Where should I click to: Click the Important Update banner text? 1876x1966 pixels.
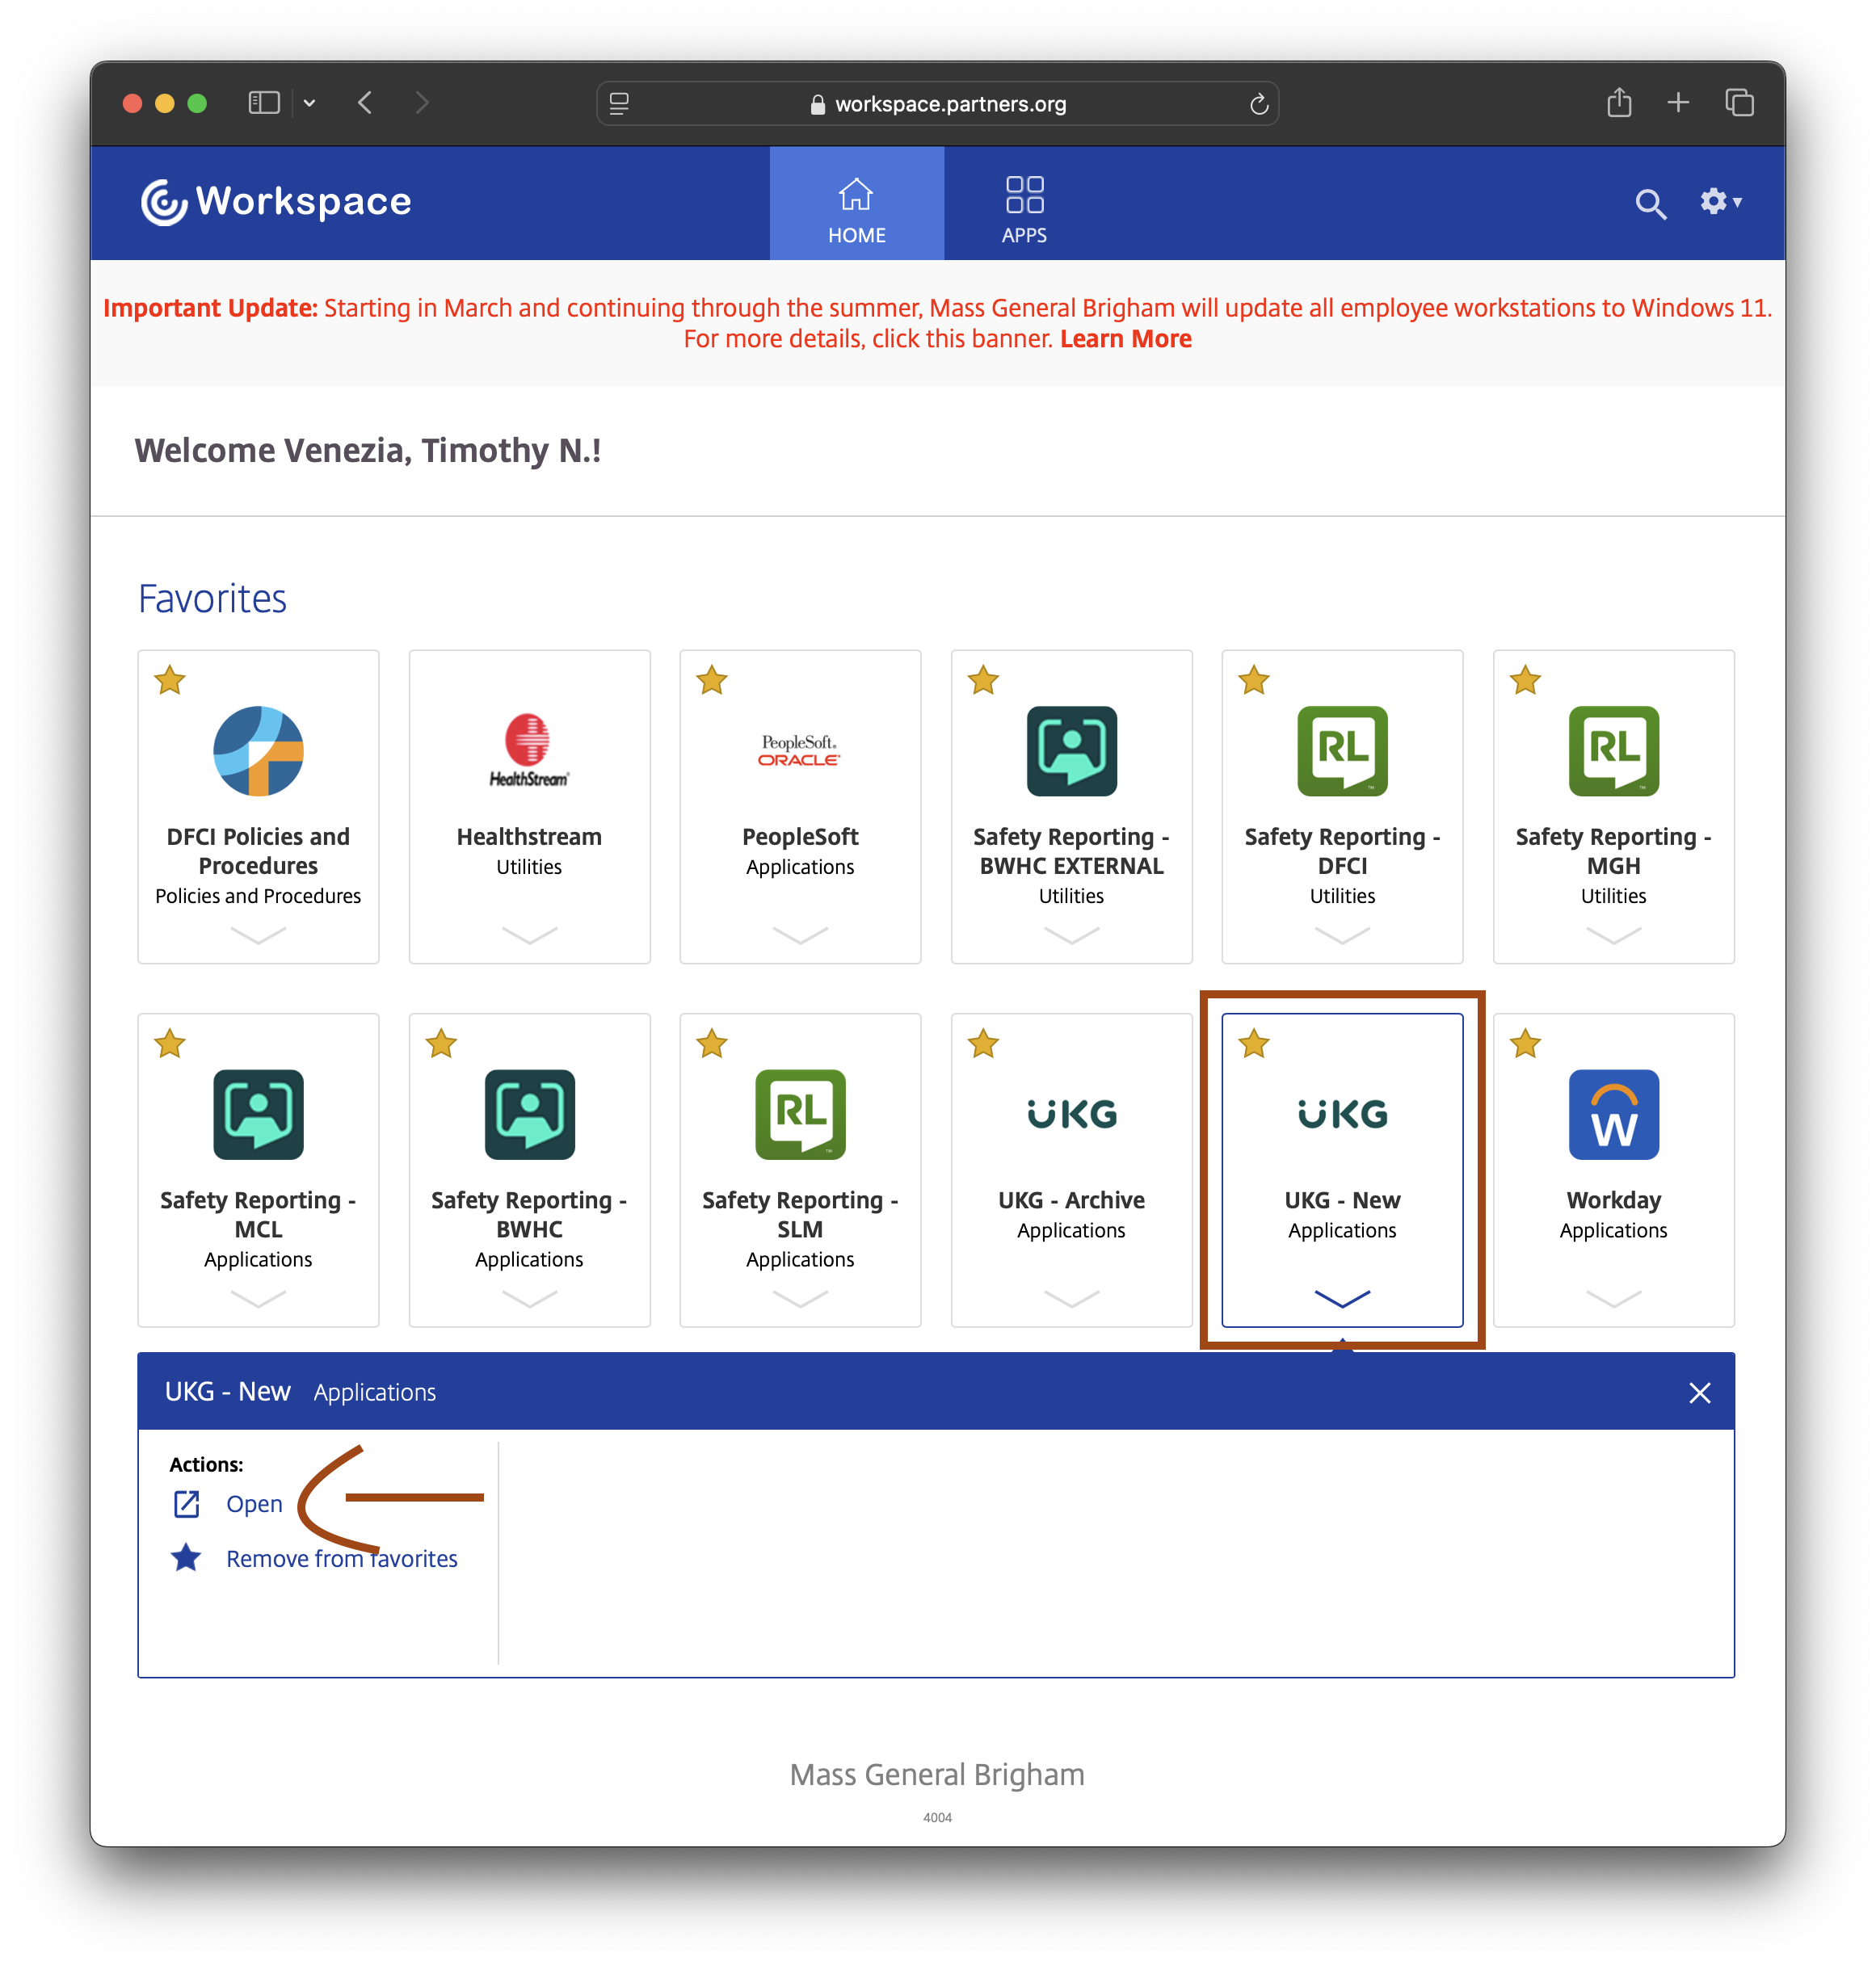coord(937,323)
